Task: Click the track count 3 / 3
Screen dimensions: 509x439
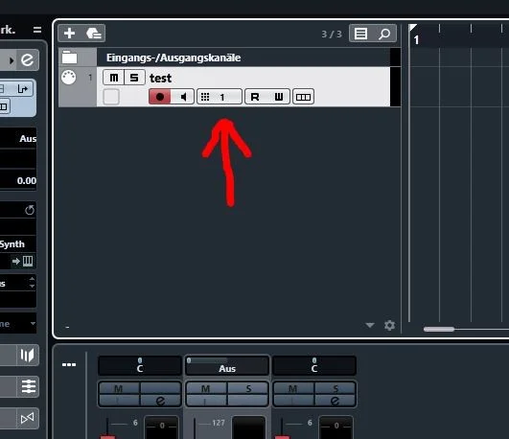Action: pyautogui.click(x=332, y=35)
